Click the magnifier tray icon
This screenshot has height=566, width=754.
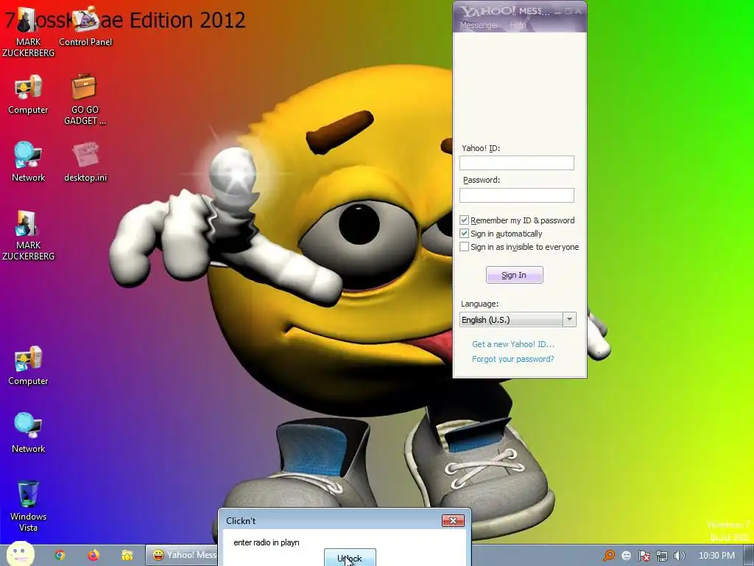pos(609,556)
